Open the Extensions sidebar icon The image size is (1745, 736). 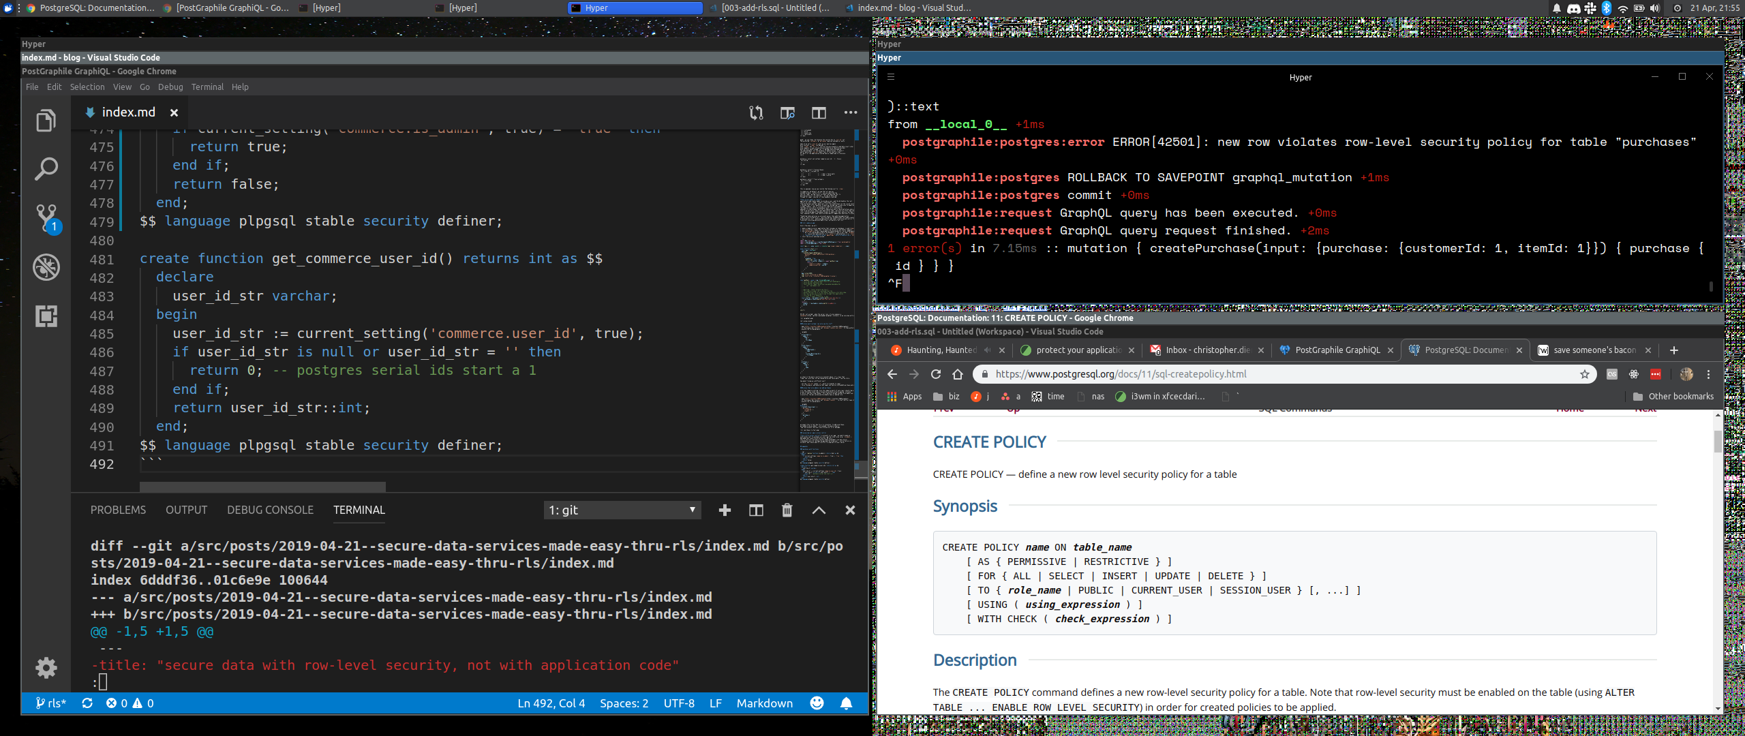[x=46, y=316]
